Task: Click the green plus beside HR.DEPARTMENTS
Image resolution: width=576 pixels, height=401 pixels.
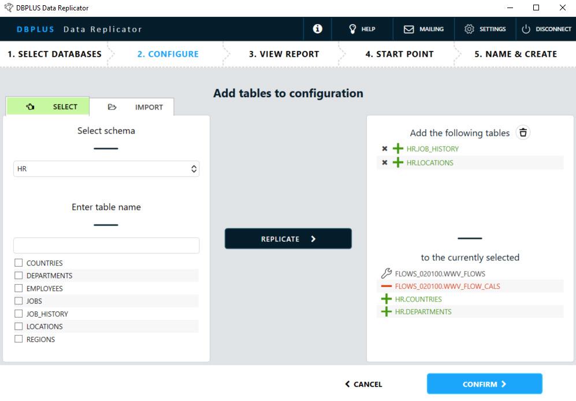Action: 386,312
